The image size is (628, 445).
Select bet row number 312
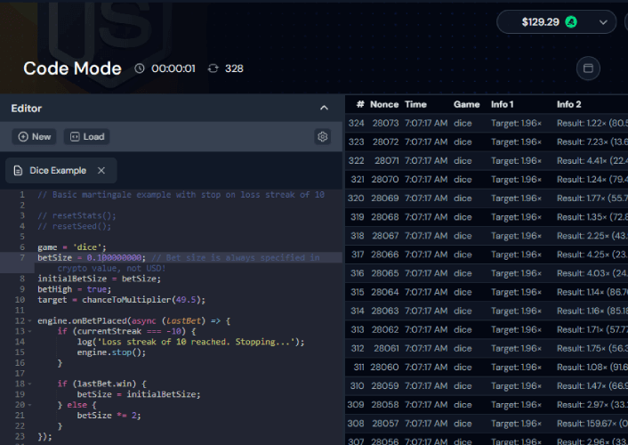point(487,348)
